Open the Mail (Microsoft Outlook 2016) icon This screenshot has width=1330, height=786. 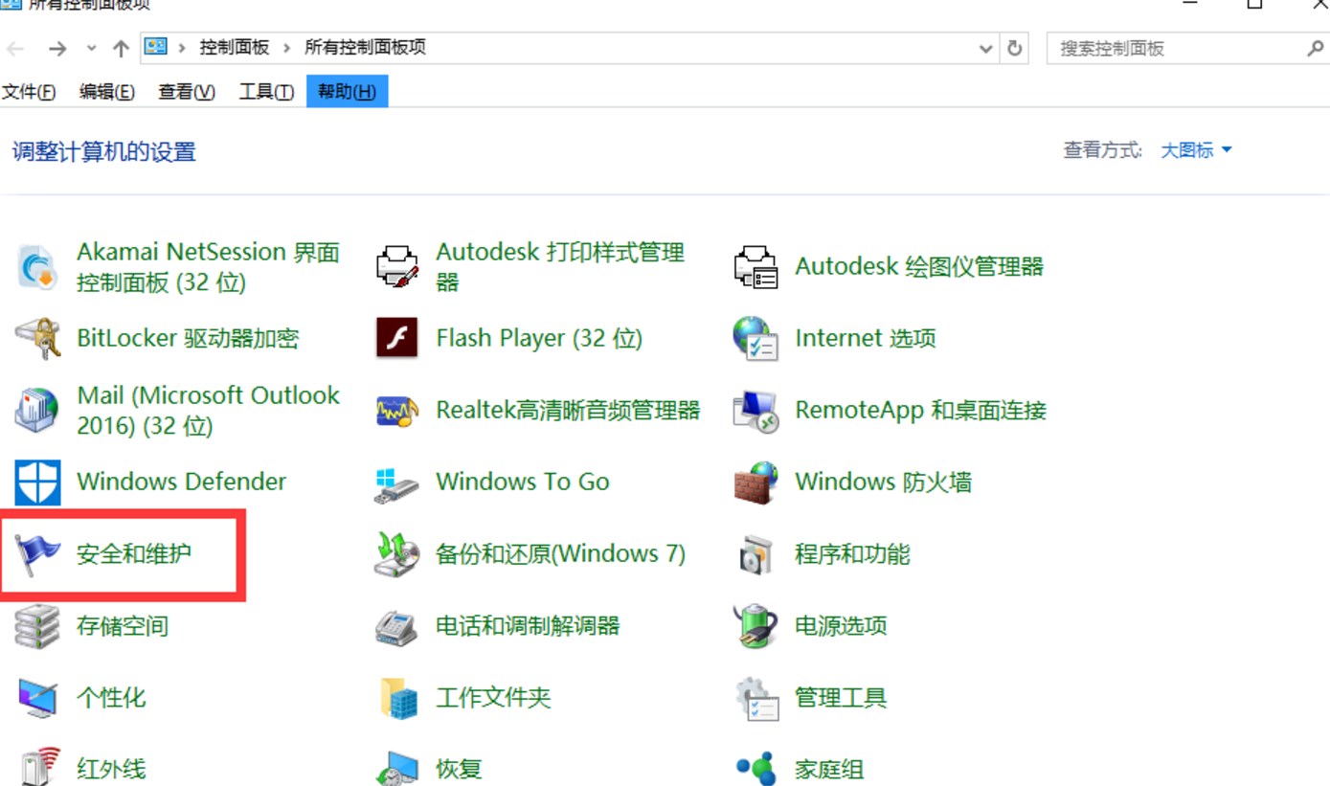(x=38, y=411)
